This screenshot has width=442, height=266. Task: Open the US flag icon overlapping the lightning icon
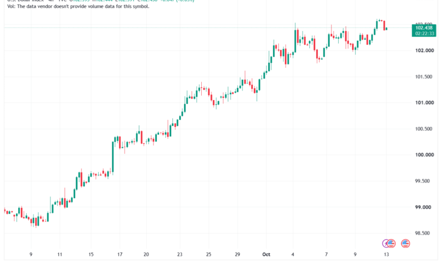(391, 243)
